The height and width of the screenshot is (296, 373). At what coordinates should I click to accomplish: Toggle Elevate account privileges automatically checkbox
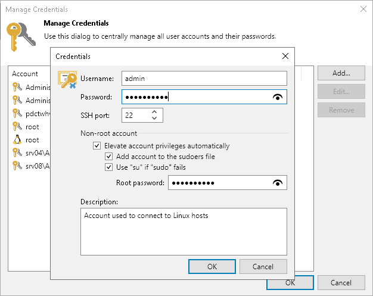point(97,146)
